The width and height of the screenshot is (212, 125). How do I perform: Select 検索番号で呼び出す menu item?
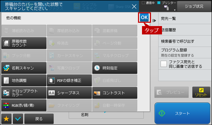click(x=185, y=41)
